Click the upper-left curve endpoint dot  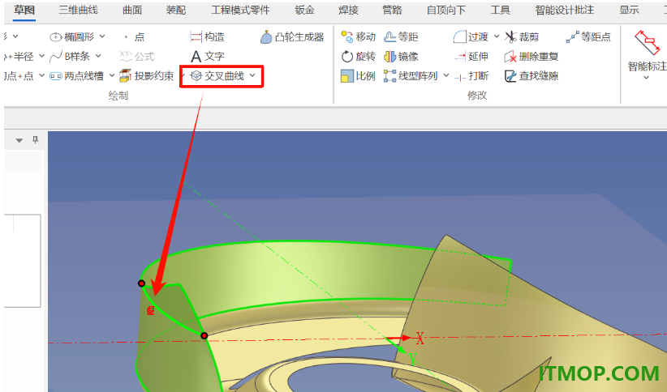point(142,283)
